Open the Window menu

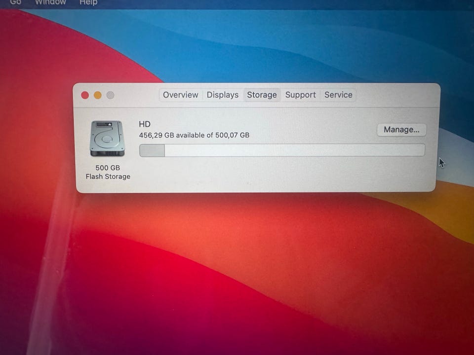tap(50, 2)
